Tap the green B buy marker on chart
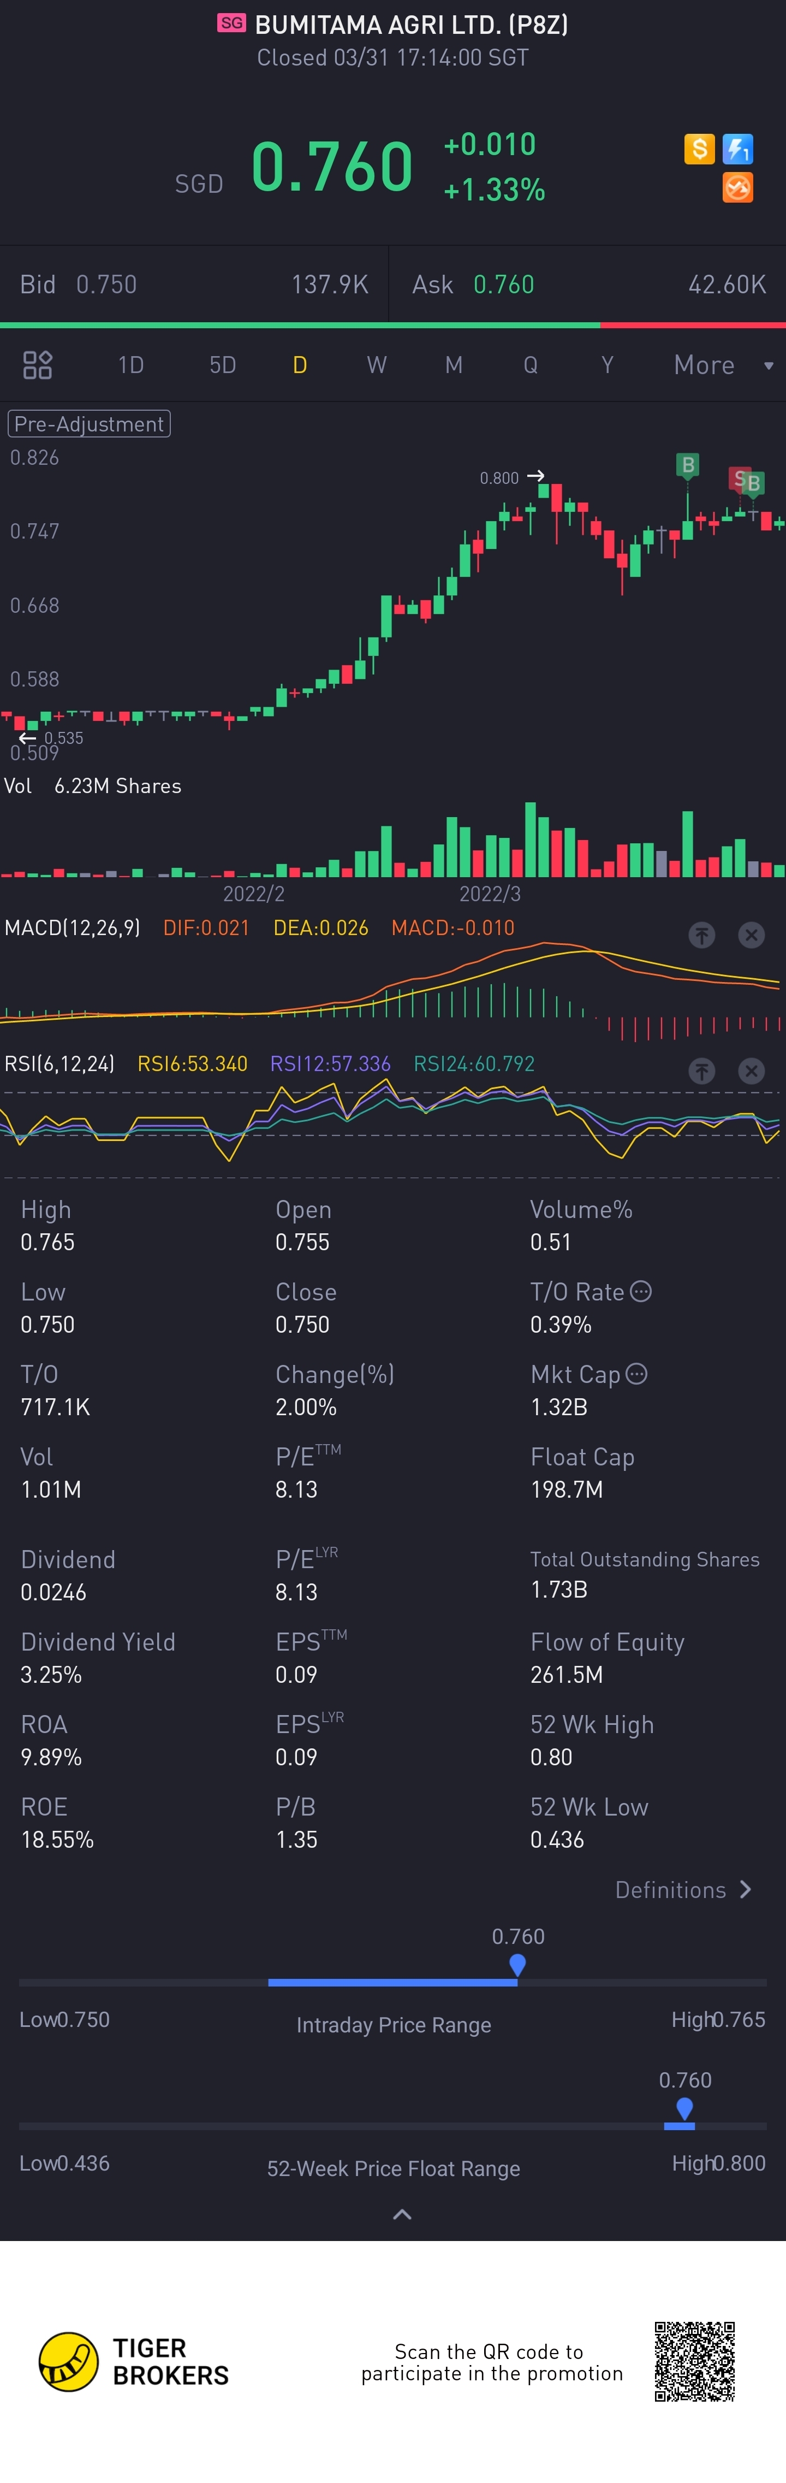The height and width of the screenshot is (2483, 786). 688,465
